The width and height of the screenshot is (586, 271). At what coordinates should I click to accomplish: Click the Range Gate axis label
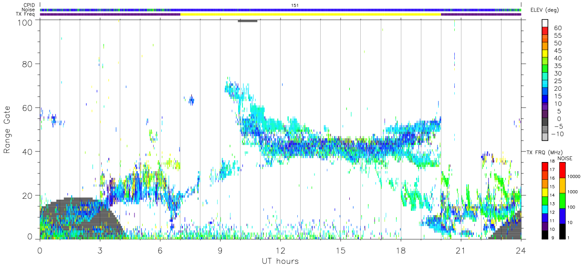tap(7, 130)
